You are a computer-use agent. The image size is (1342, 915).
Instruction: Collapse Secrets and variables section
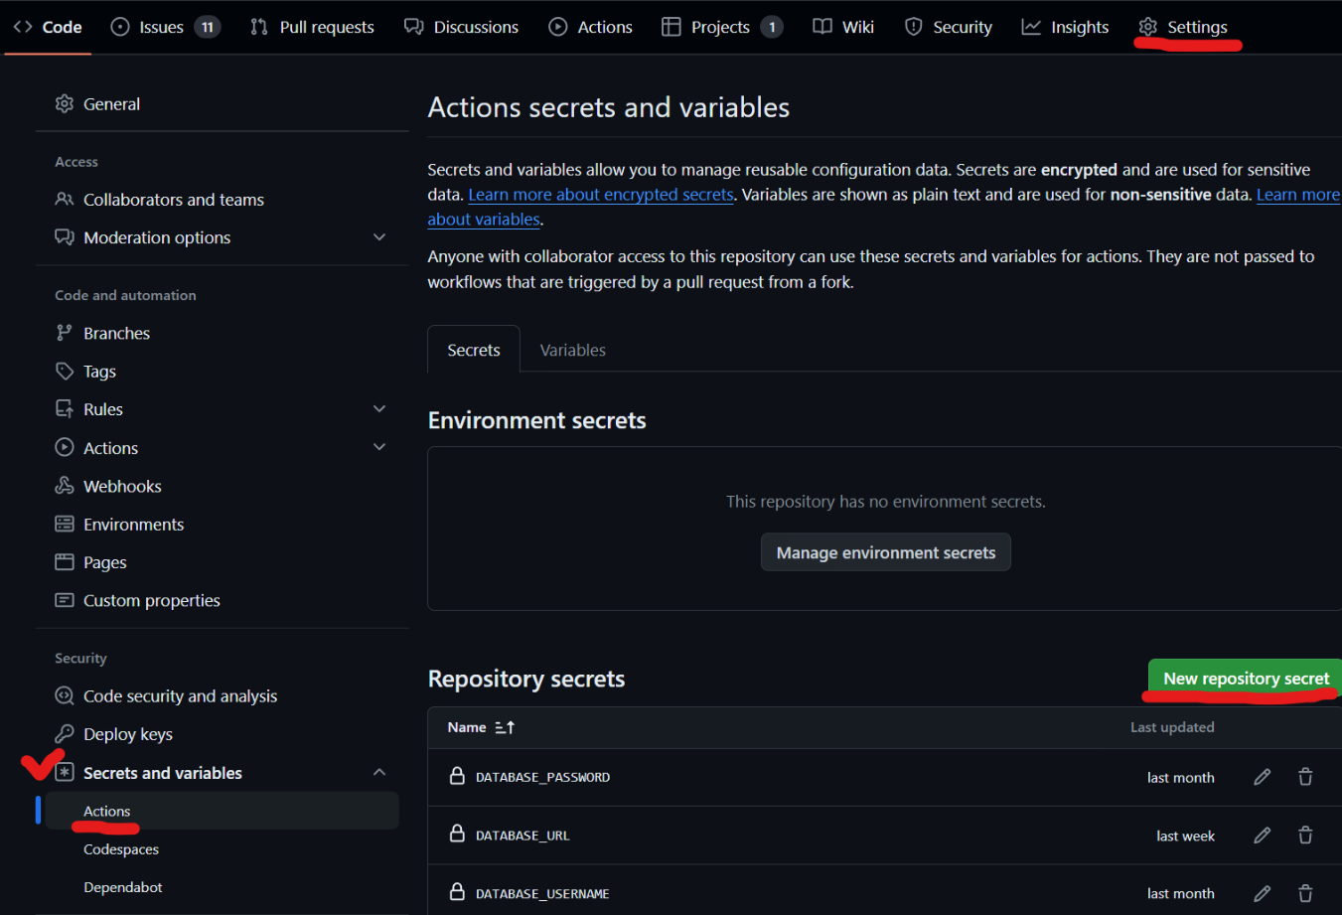pos(379,773)
